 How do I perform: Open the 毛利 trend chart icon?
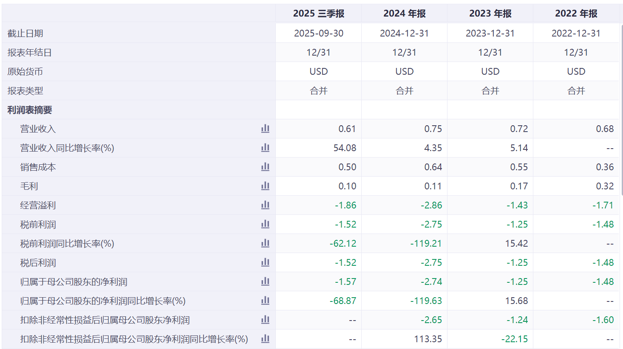(265, 186)
